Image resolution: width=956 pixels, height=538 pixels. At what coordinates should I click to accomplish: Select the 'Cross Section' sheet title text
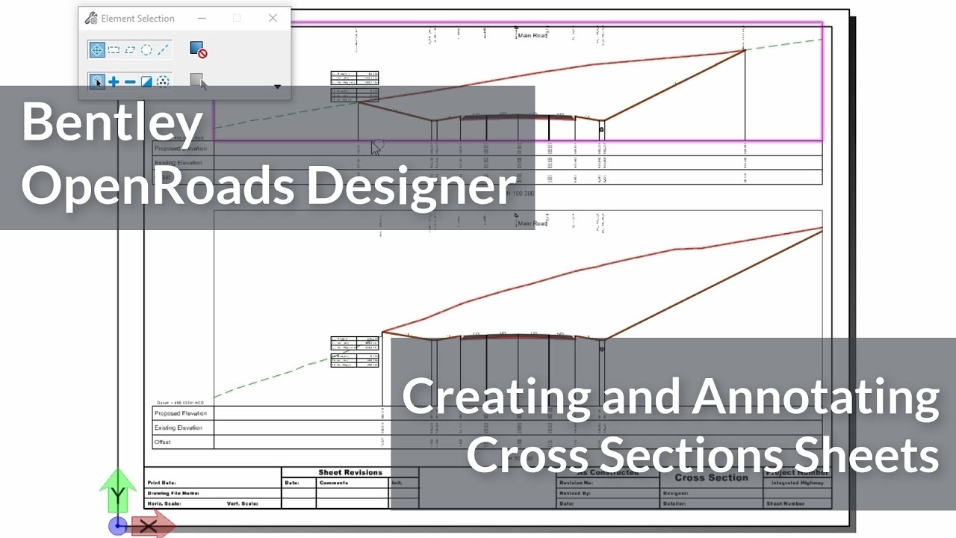coord(711,477)
